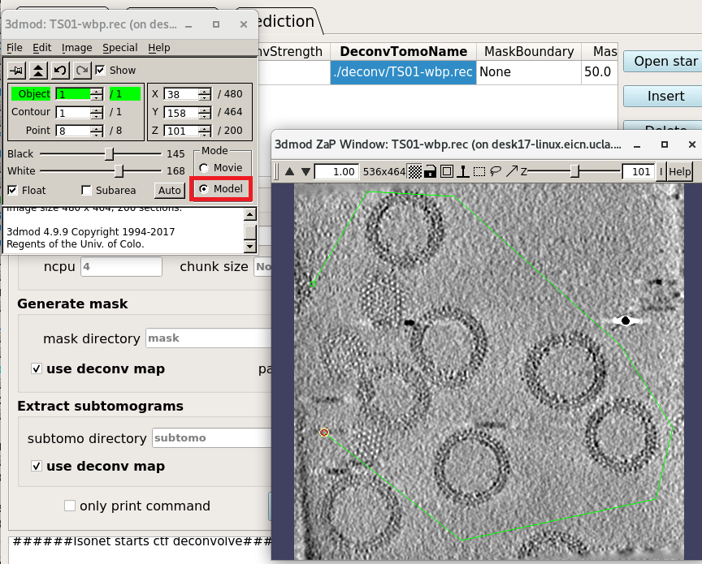
Task: Toggle the checkerboard high-resolution icon
Action: 414,172
